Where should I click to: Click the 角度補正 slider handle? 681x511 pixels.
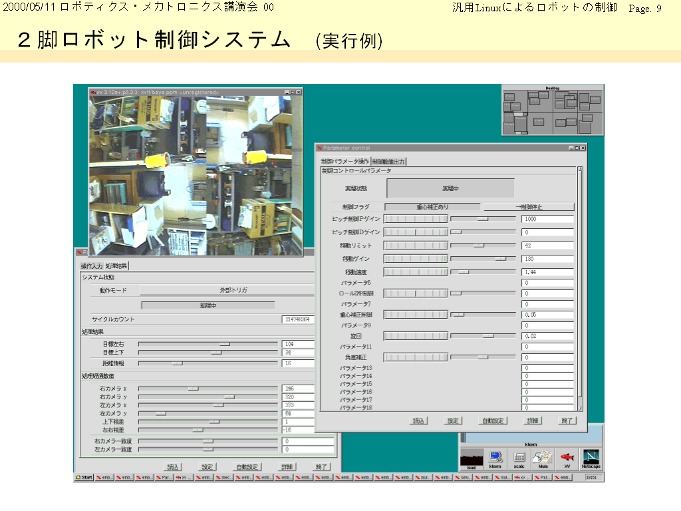click(483, 357)
